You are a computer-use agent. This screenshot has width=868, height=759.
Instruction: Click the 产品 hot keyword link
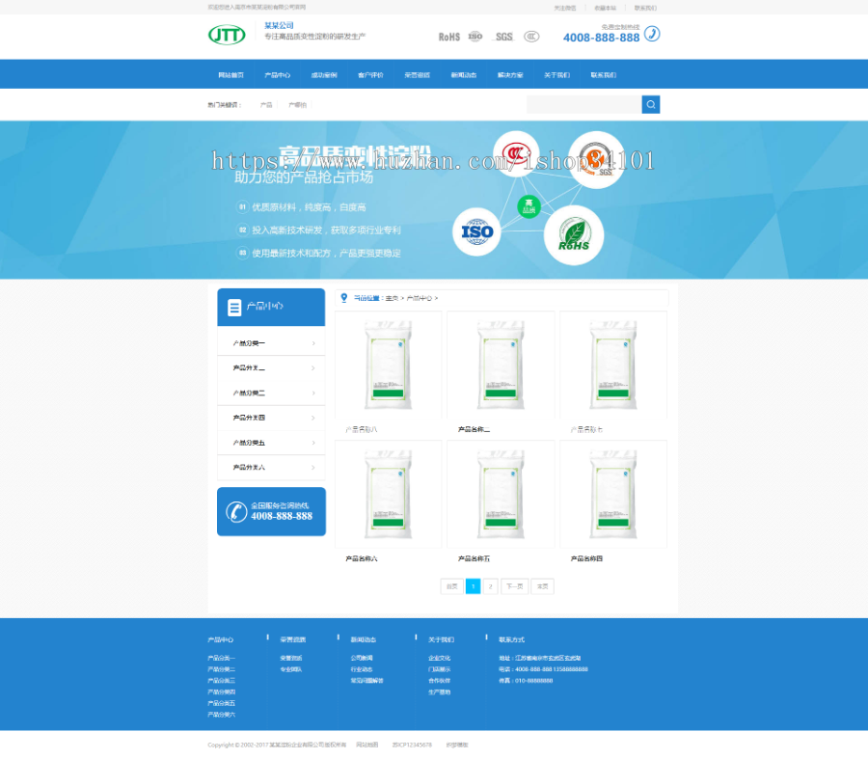pyautogui.click(x=266, y=104)
